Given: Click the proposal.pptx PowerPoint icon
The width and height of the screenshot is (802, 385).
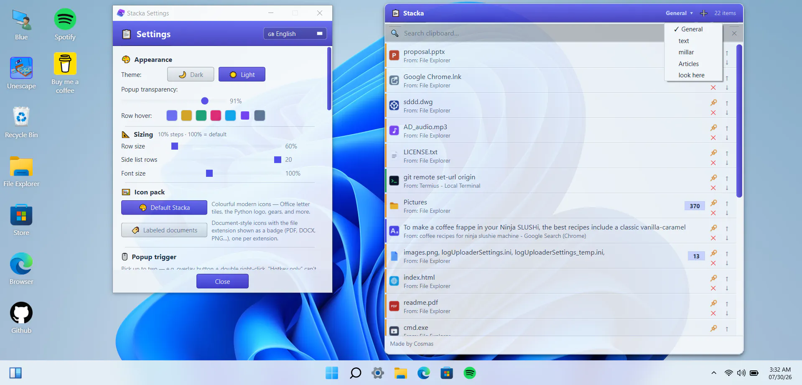Looking at the screenshot, I should click(x=394, y=55).
